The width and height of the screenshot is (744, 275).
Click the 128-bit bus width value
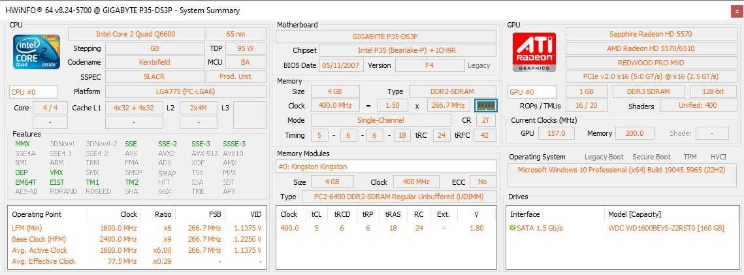pyautogui.click(x=713, y=91)
